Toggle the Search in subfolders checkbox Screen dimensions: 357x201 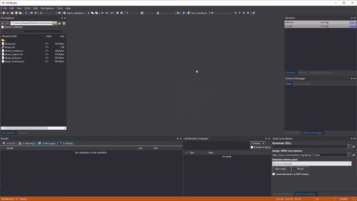tap(3, 27)
